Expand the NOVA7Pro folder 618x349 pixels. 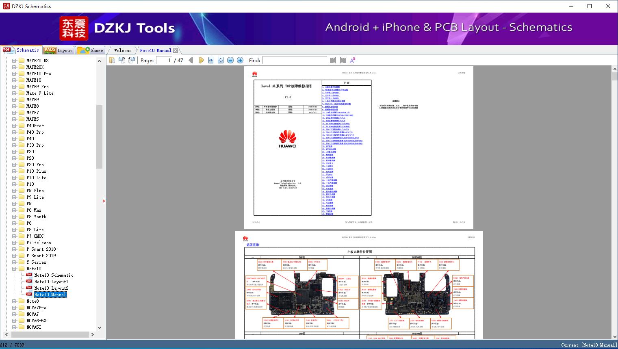coord(14,308)
